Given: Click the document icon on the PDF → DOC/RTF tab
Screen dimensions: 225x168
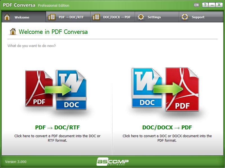Looking at the screenshot, I should (x=52, y=17).
